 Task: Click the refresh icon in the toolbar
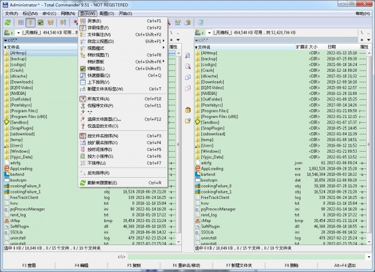click(9, 22)
